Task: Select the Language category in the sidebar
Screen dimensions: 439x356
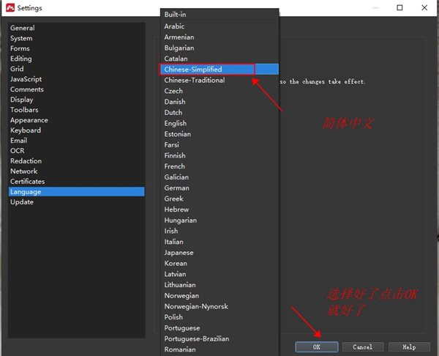Action: coord(26,192)
